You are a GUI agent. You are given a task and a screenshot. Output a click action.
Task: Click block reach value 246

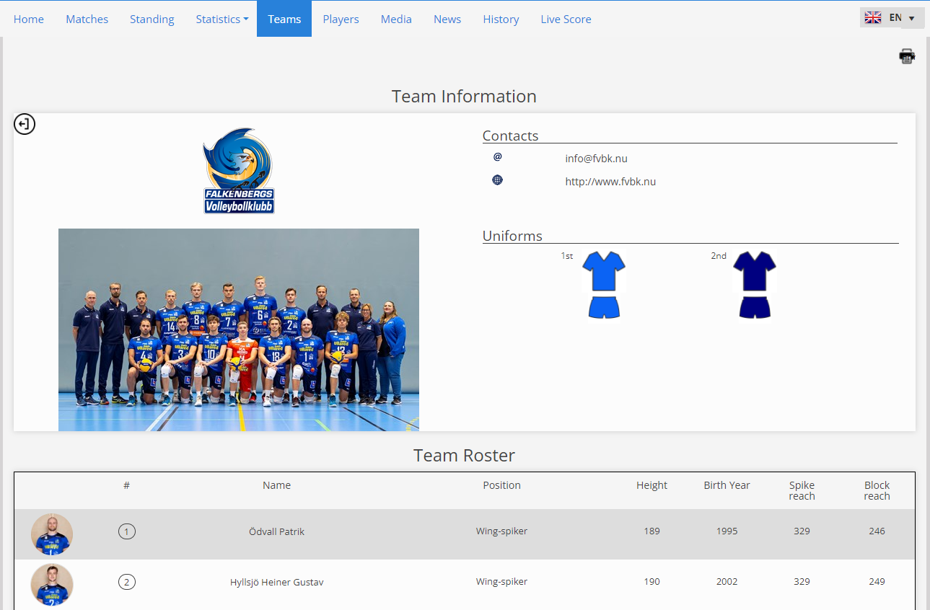point(877,531)
